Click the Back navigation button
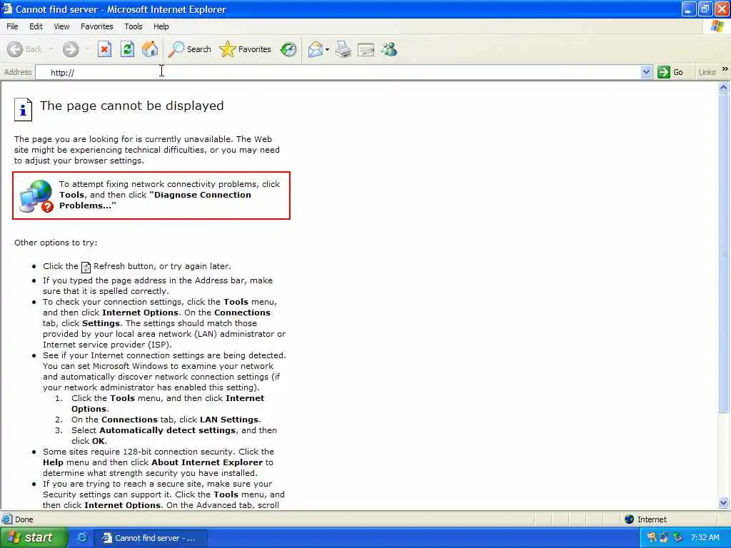Viewport: 731px width, 548px height. pyautogui.click(x=24, y=49)
